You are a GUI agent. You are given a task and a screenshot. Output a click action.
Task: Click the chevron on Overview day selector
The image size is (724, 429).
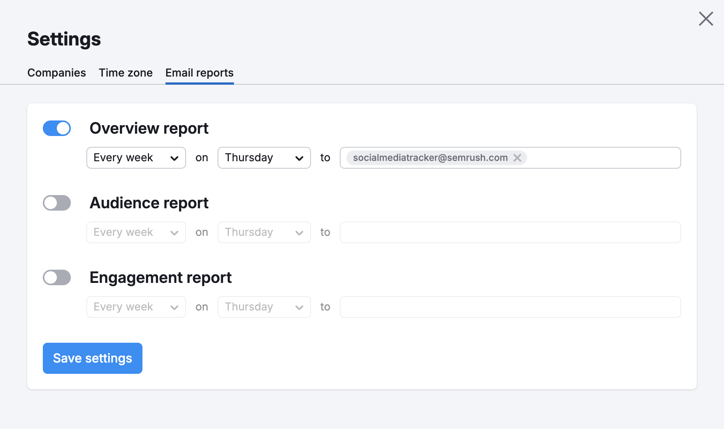[x=299, y=158]
